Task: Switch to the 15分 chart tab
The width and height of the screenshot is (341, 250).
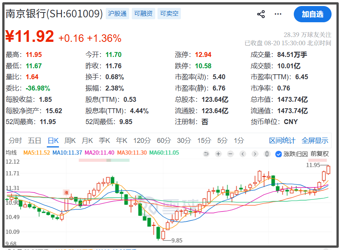Action: 204,141
